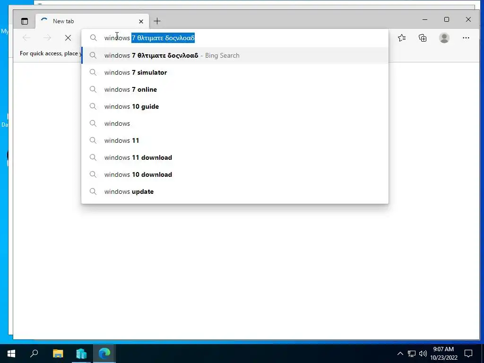Open the notification center icon
Image resolution: width=484 pixels, height=363 pixels.
[x=468, y=354]
